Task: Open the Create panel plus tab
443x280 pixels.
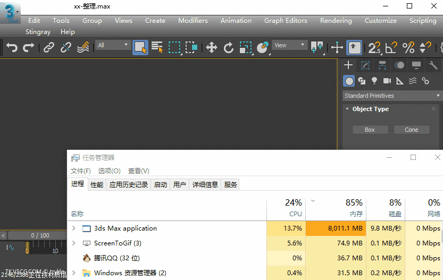Action: coord(348,65)
